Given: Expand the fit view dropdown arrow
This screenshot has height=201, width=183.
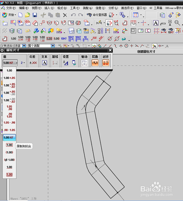Looking at the screenshot, I should pyautogui.click(x=141, y=15).
